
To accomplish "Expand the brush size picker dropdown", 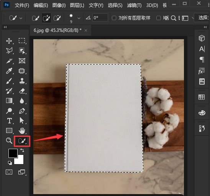I will pyautogui.click(x=79, y=18).
